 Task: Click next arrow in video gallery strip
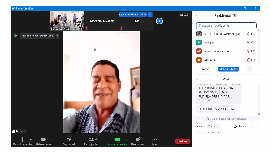159,21
